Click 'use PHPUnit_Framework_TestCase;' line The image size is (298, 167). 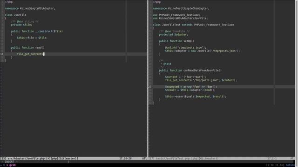click(x=176, y=15)
